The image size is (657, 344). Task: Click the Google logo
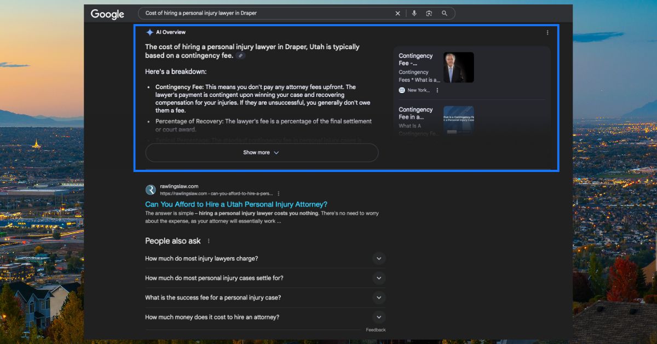pos(107,14)
